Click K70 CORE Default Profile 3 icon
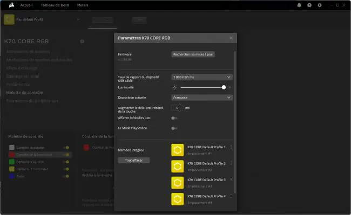 (x=178, y=183)
